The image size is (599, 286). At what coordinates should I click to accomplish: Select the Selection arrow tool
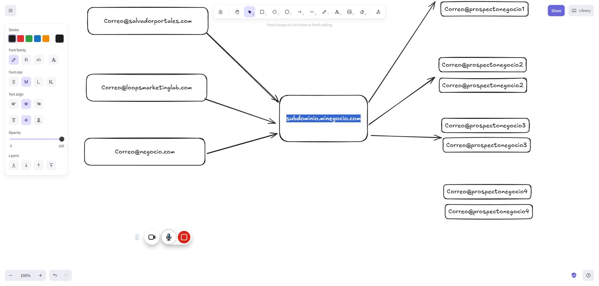pos(250,12)
